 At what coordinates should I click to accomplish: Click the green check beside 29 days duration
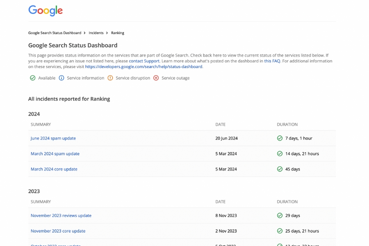[280, 215]
